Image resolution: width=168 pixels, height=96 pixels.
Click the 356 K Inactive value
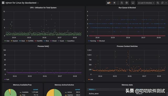(x=78, y=95)
